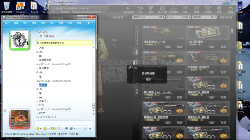The width and height of the screenshot is (250, 140).
Task: Click the 邀請 invite menu in Messenger
Action: click(61, 23)
